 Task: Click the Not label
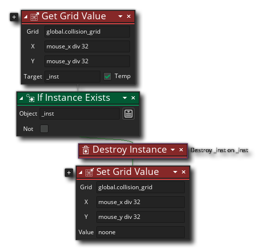click(28, 129)
